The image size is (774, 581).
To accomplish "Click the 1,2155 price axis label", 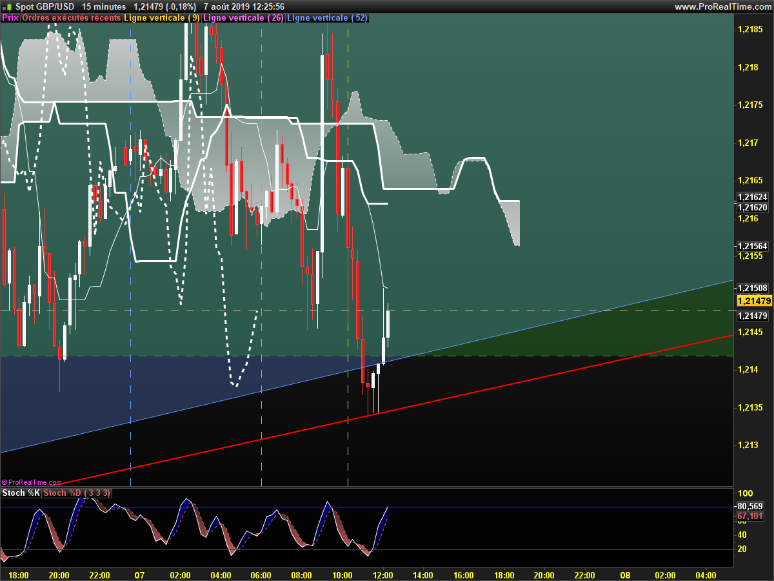I will pyautogui.click(x=750, y=256).
